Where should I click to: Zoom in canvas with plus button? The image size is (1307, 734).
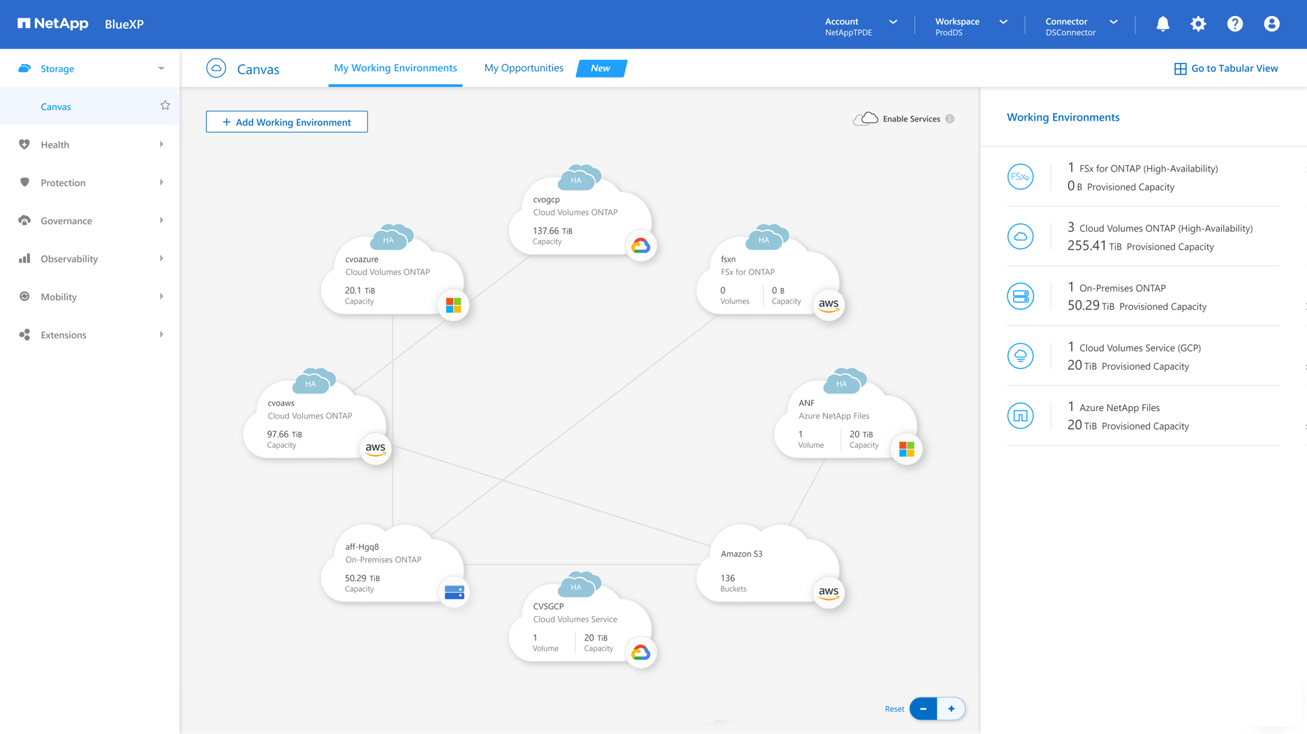[x=951, y=709]
